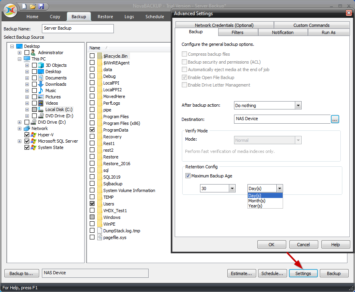This screenshot has height=292, width=355.
Task: Open the After backup action dropdown
Action: point(299,105)
